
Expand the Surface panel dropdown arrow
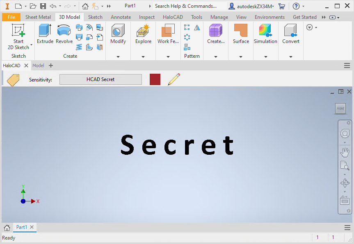241,56
